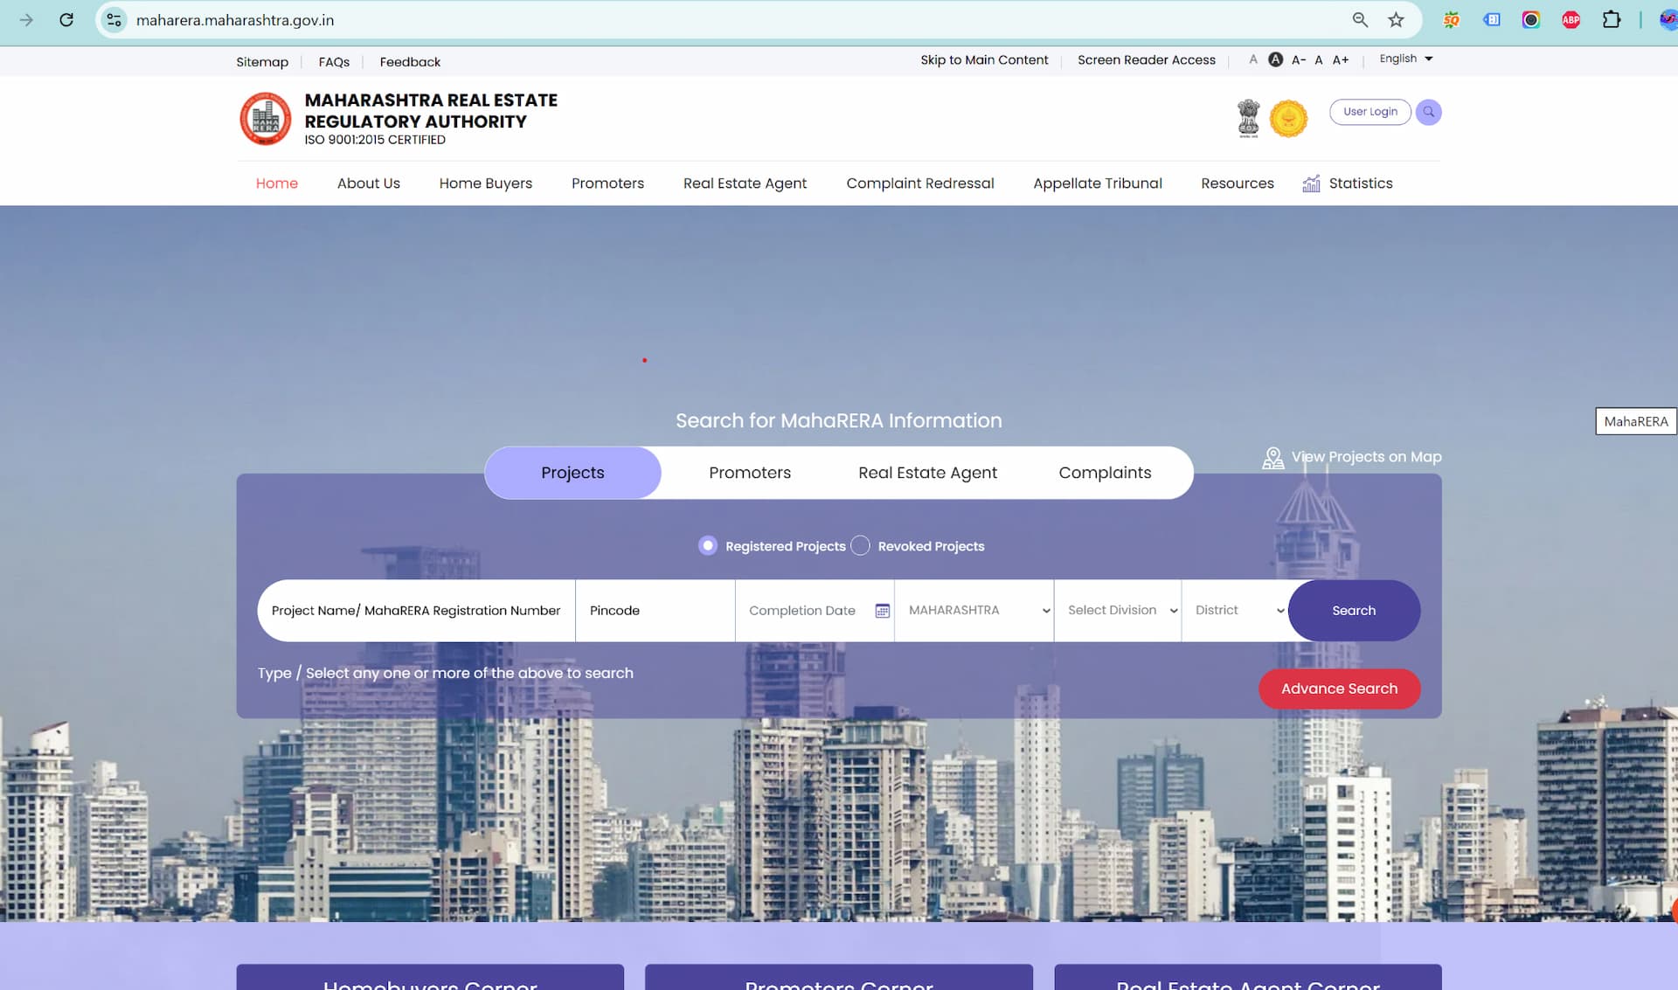Select the high contrast A circle icon
This screenshot has height=990, width=1678.
pyautogui.click(x=1276, y=59)
